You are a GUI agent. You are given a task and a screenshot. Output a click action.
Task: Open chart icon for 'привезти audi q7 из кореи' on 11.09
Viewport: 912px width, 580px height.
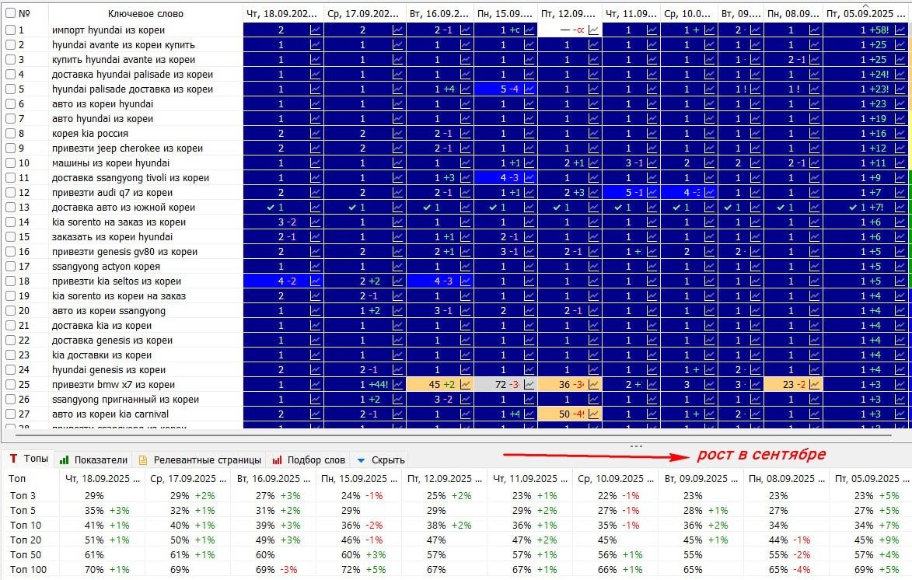click(x=652, y=193)
